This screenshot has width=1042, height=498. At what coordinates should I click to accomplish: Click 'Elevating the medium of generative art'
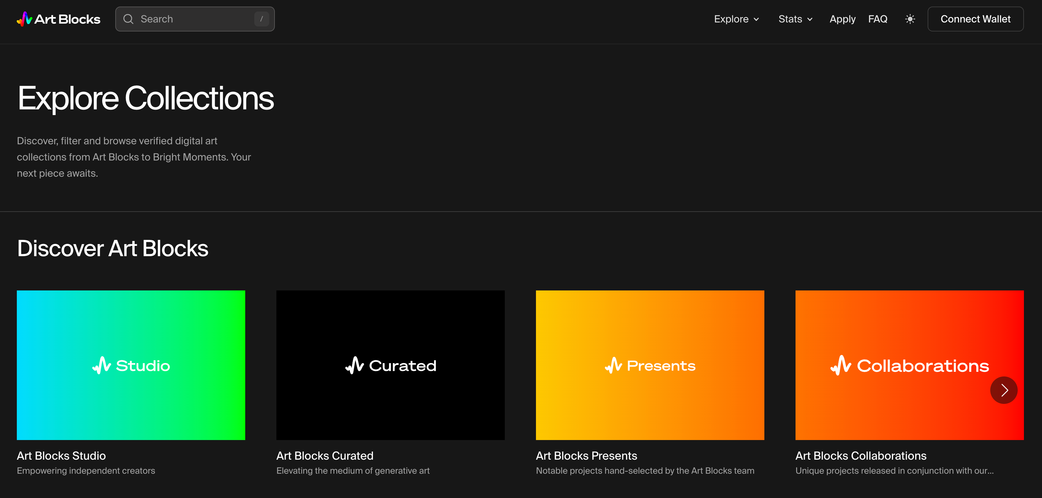[x=353, y=471]
